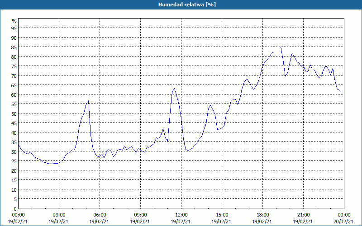
Task: Select the 35 y-axis tick label
Action: coord(14,142)
